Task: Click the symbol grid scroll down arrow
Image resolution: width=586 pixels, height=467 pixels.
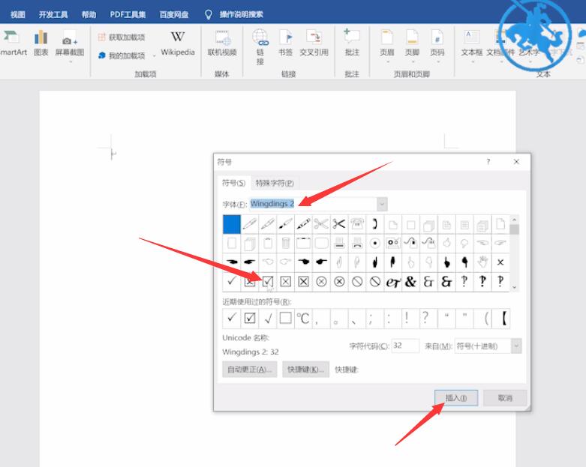Action: [514, 286]
